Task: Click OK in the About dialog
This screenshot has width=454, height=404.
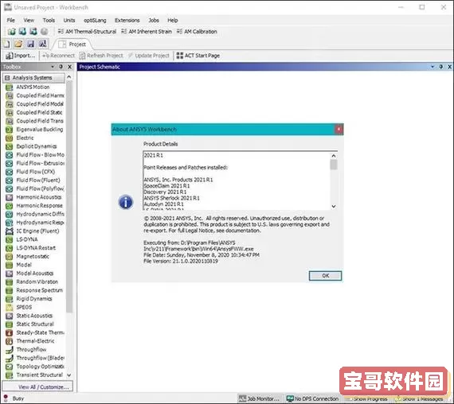Action: (325, 276)
